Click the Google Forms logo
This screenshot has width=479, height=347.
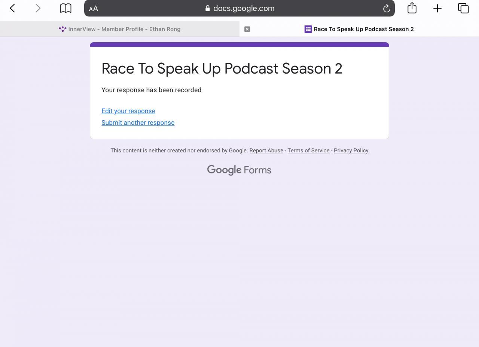point(239,170)
